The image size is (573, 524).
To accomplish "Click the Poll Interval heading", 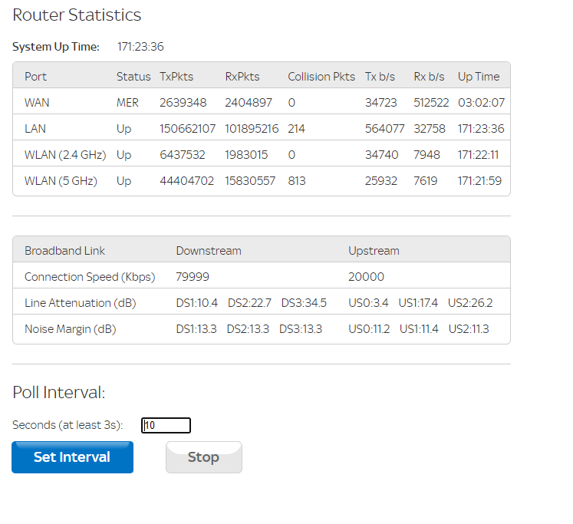I will point(58,392).
